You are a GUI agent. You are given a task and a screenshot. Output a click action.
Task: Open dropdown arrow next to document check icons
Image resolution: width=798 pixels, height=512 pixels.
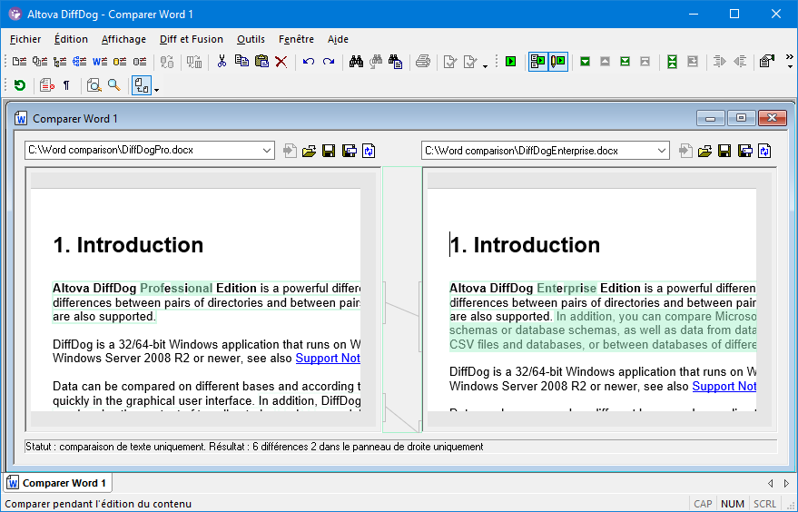click(485, 65)
